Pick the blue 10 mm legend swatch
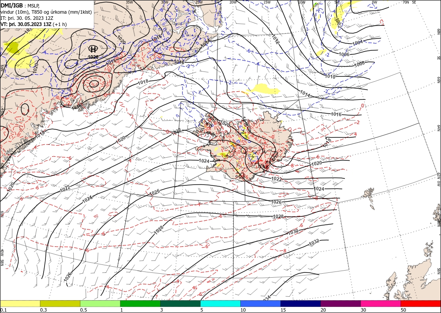This screenshot has height=313, width=441. (x=261, y=303)
